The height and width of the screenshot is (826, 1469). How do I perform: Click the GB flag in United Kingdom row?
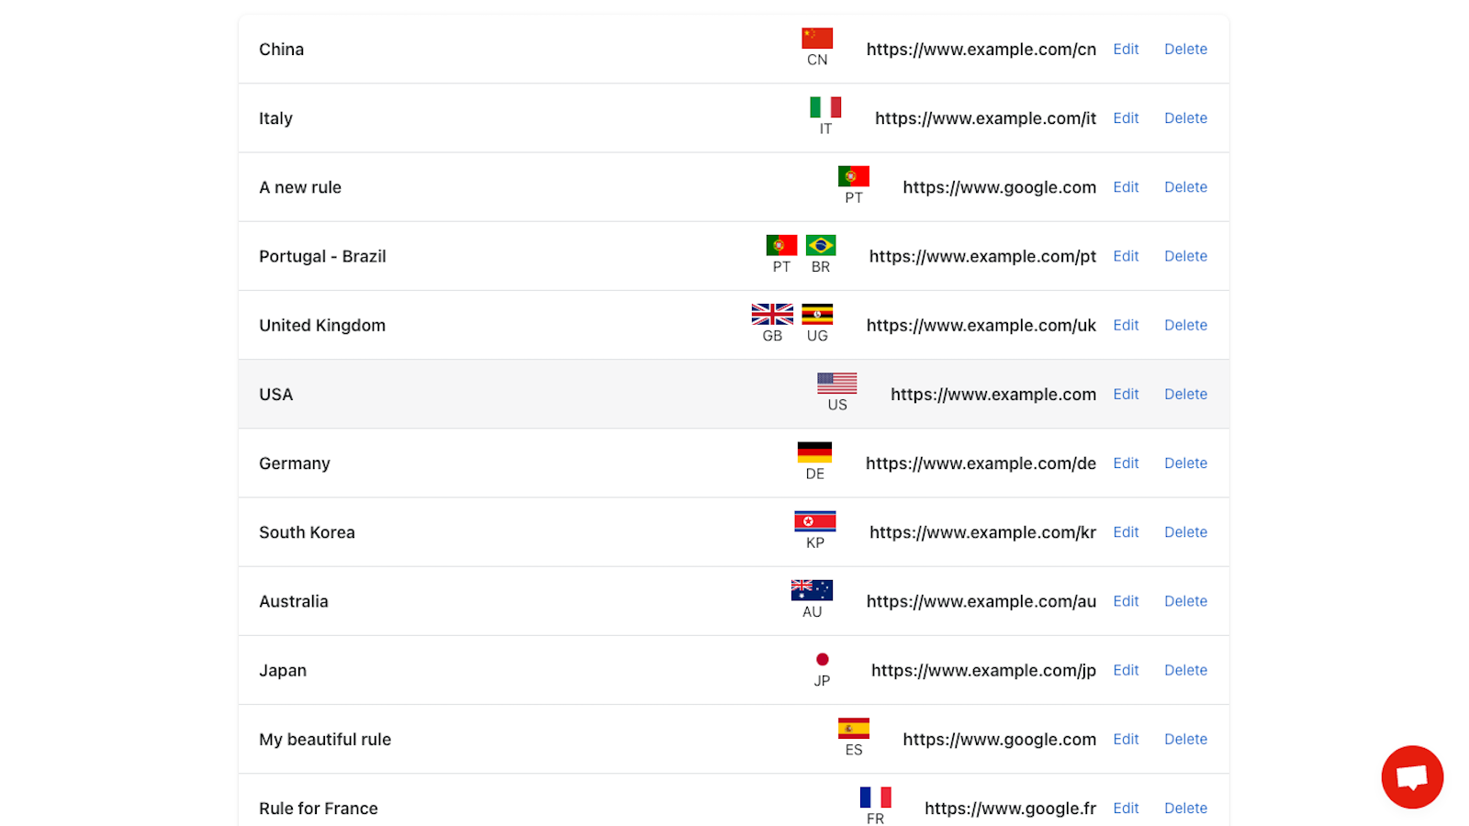point(772,314)
